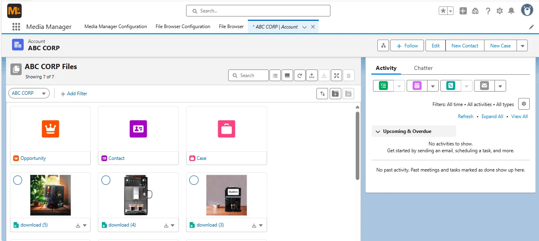The image size is (539, 241).
Task: Open the Favorites star icon
Action: (x=443, y=11)
